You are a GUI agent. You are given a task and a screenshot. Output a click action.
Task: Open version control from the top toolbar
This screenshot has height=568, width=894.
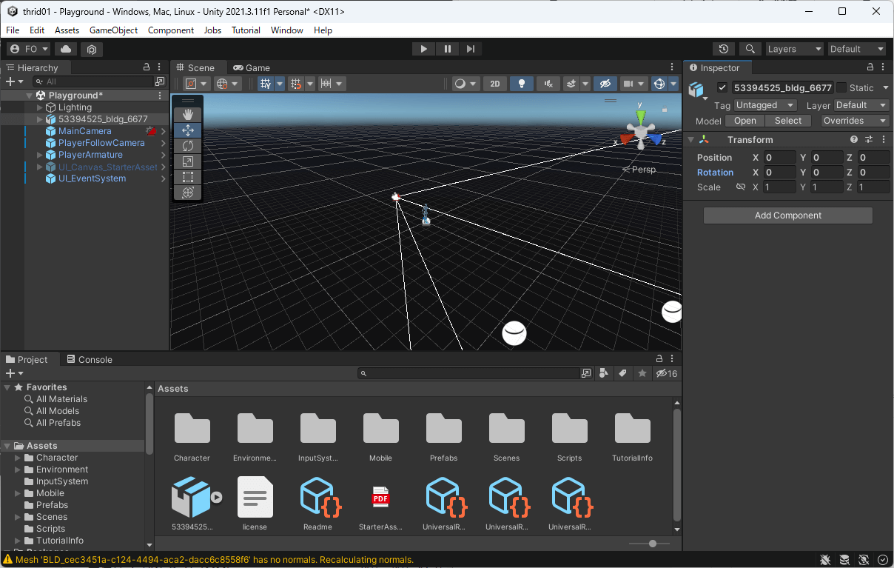92,49
